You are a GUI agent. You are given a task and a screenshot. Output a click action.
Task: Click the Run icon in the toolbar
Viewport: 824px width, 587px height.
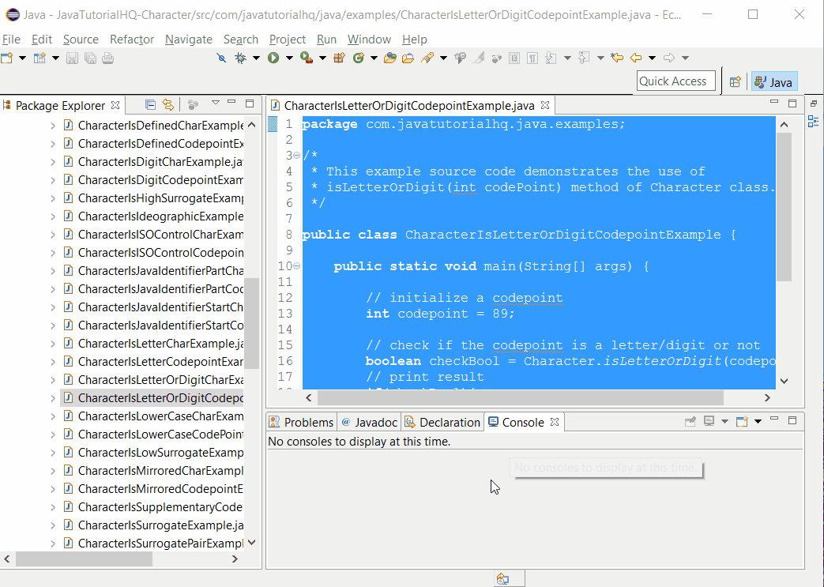click(x=273, y=58)
